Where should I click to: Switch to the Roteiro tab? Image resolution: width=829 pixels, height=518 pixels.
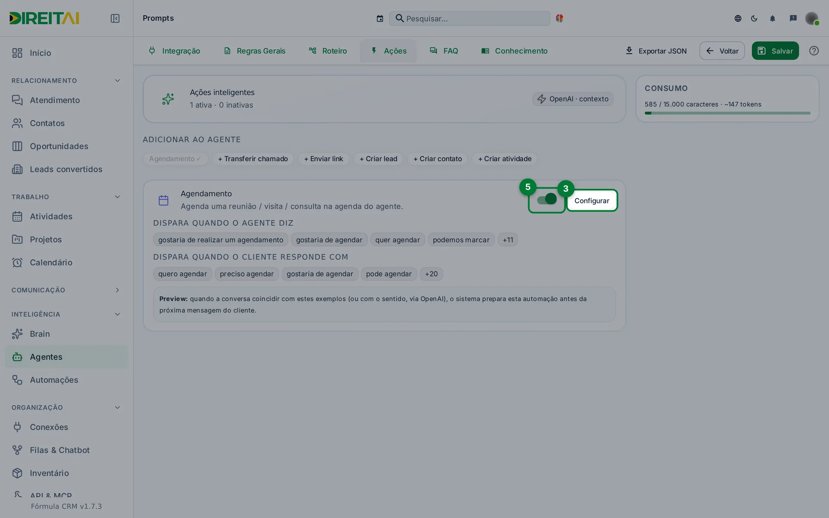point(328,51)
